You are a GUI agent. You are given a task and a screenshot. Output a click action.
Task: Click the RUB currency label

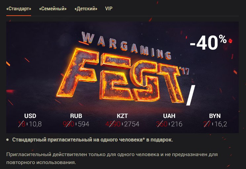click(76, 116)
